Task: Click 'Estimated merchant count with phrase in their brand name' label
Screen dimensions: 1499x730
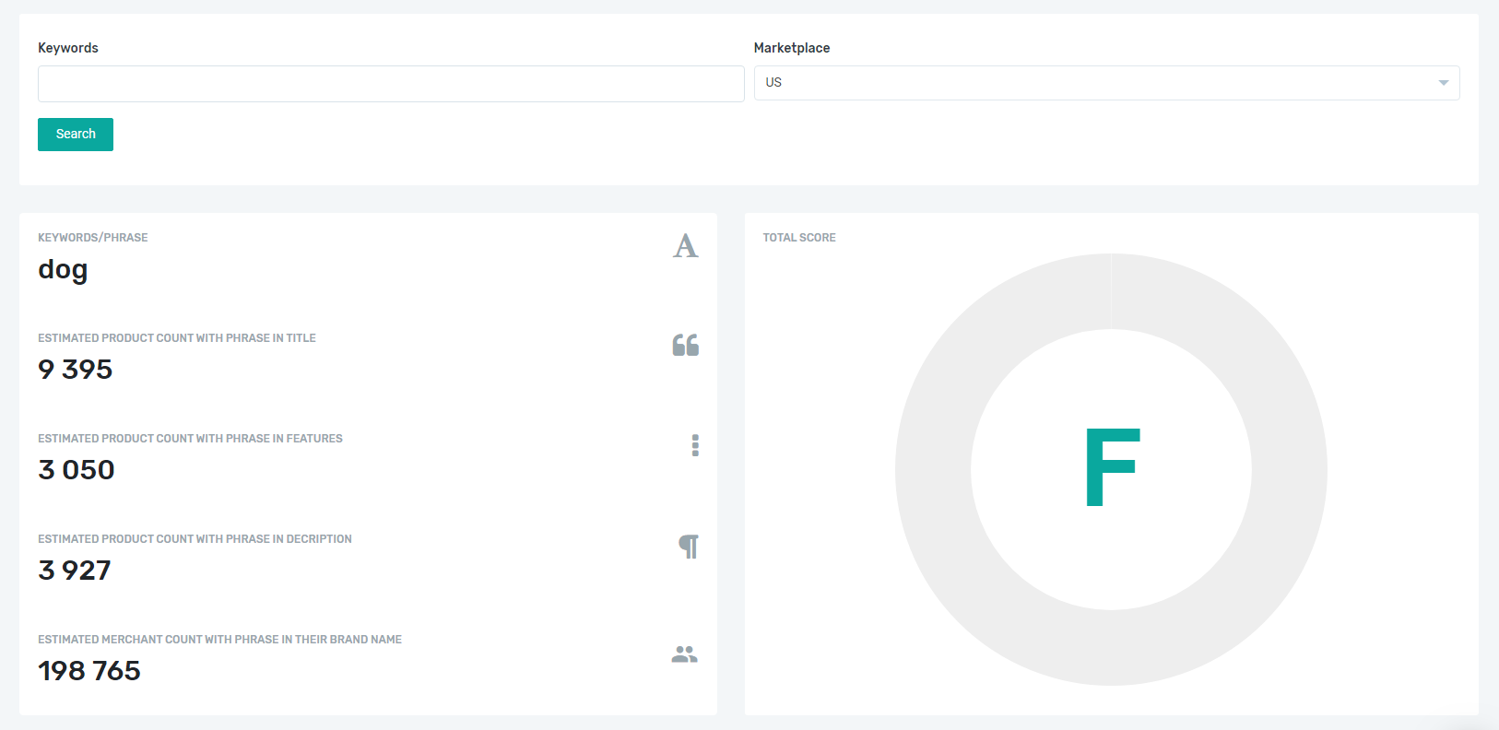Action: 219,640
